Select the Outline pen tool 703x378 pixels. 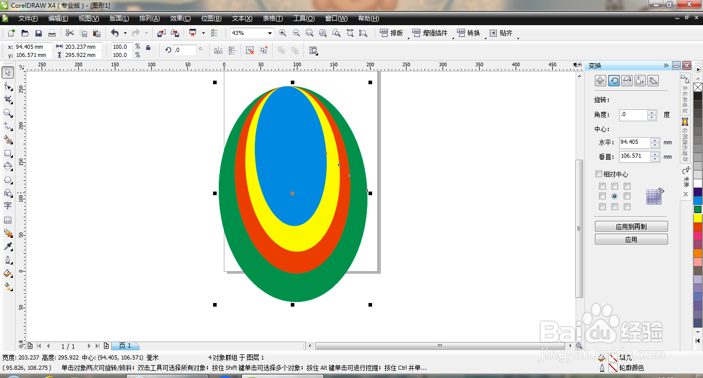pos(8,260)
